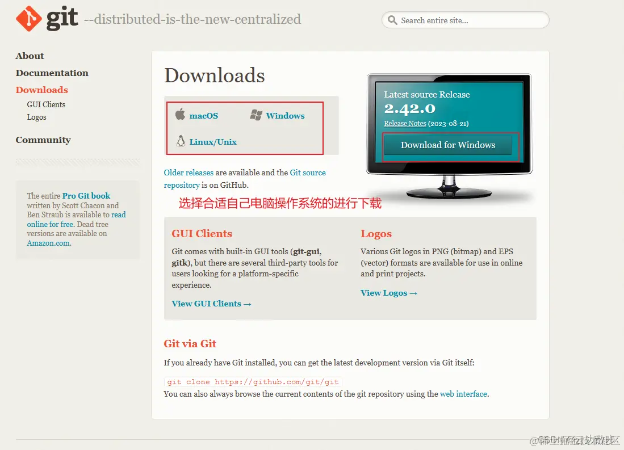This screenshot has height=450, width=624.
Task: Click Latest source Release text
Action: point(427,95)
